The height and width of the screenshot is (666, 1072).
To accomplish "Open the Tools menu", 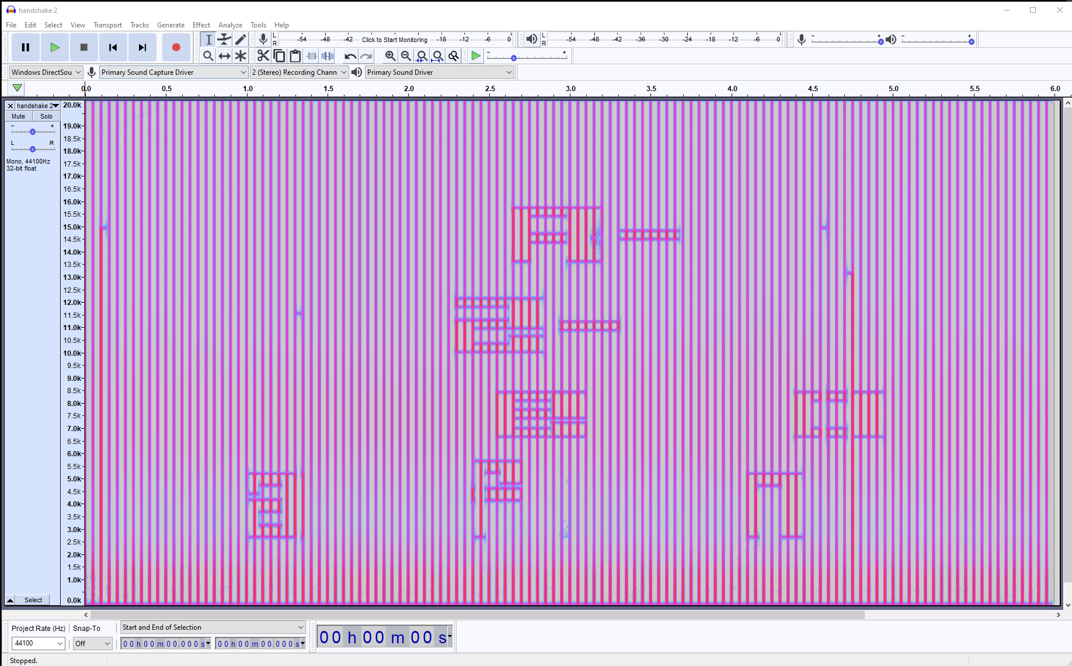I will pyautogui.click(x=258, y=25).
